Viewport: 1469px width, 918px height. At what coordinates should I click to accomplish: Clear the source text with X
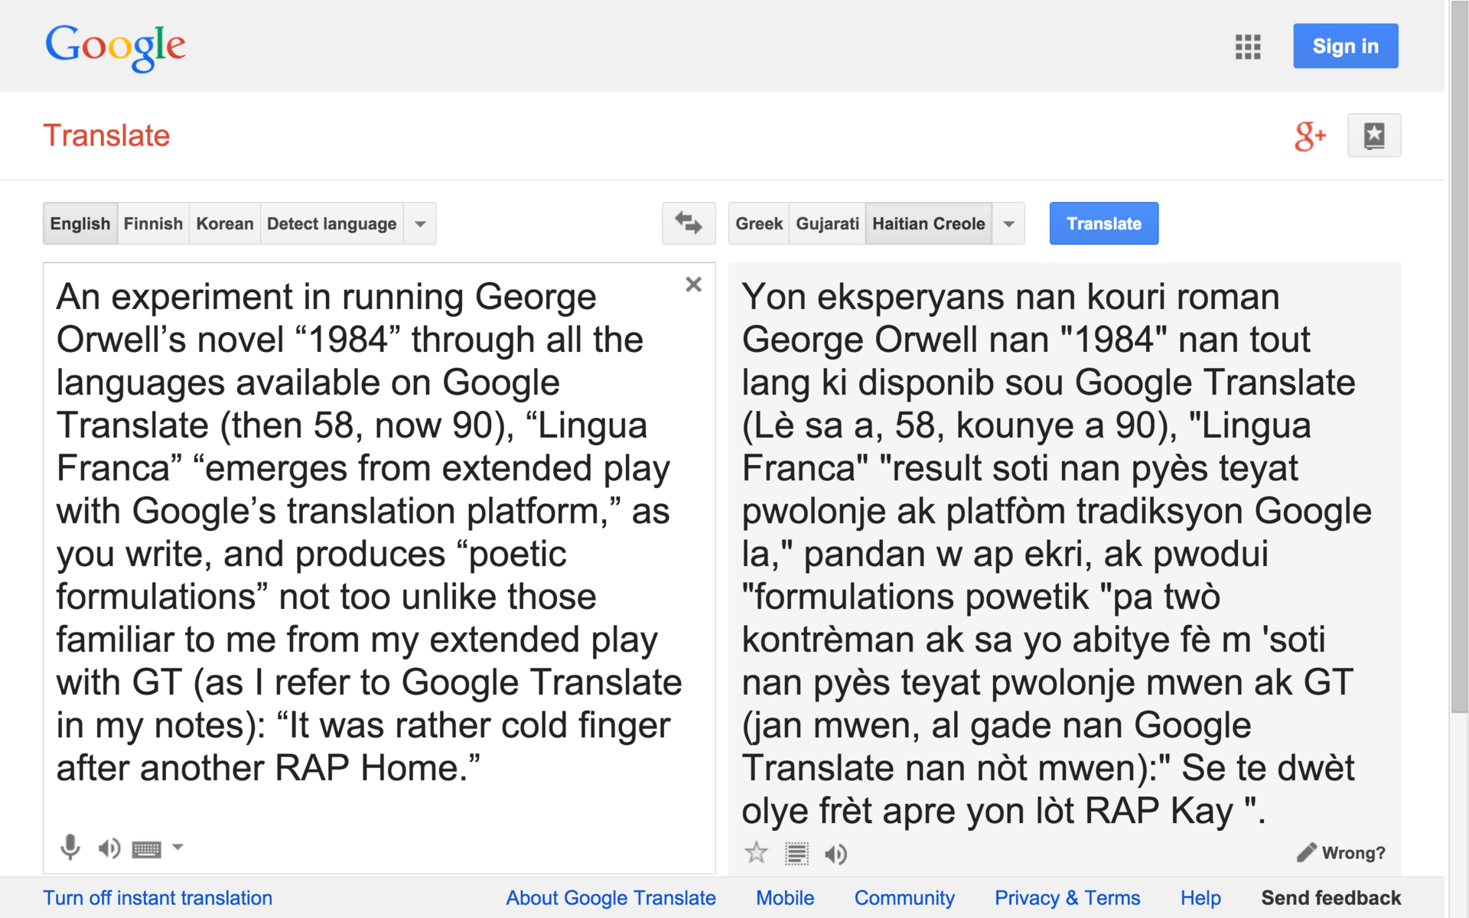click(x=693, y=285)
